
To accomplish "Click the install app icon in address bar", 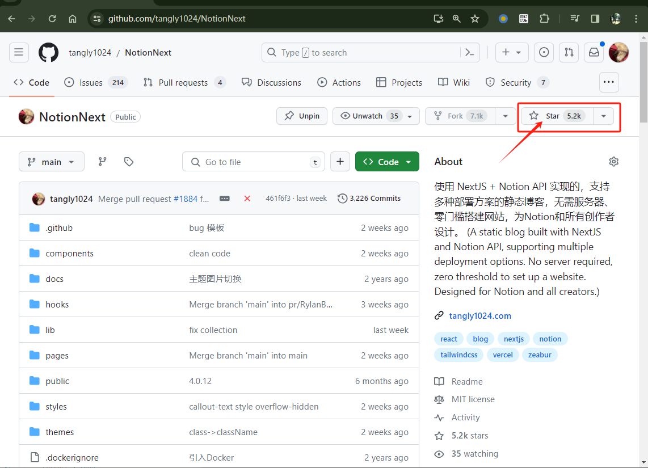I will pyautogui.click(x=439, y=19).
